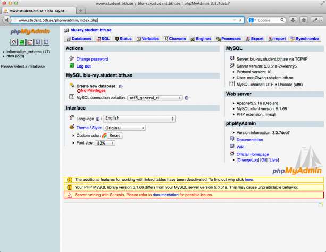
Task: Open the Official Homepage link
Action: pos(253,154)
